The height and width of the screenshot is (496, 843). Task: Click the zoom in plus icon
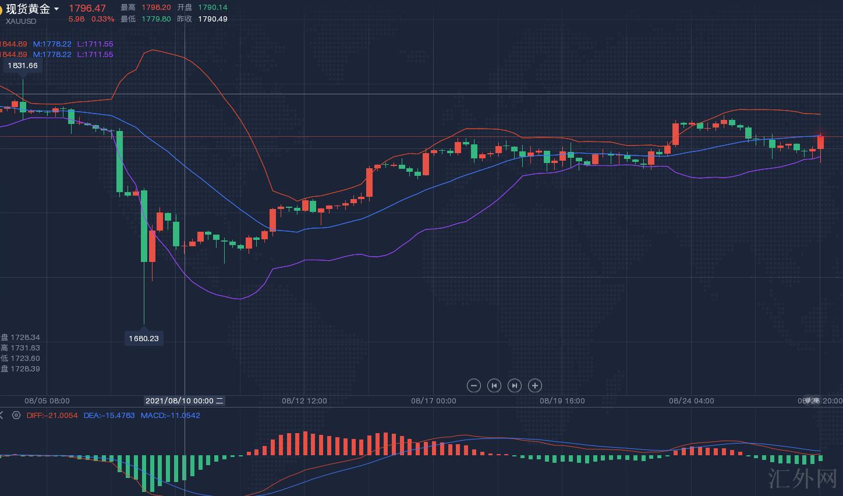(x=535, y=385)
